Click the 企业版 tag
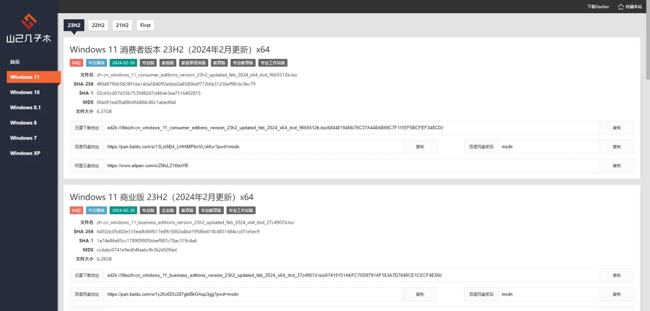This screenshot has width=650, height=311. click(x=168, y=211)
